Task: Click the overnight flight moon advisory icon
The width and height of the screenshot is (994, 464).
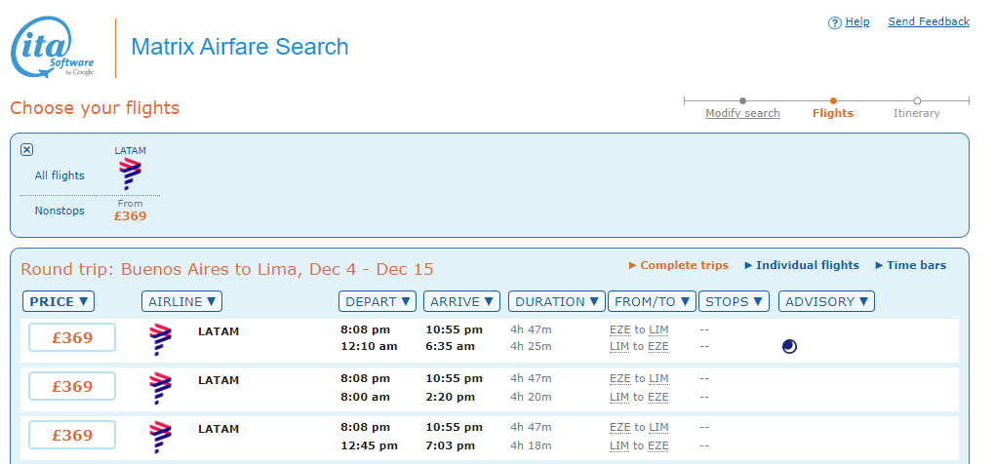Action: pyautogui.click(x=789, y=347)
